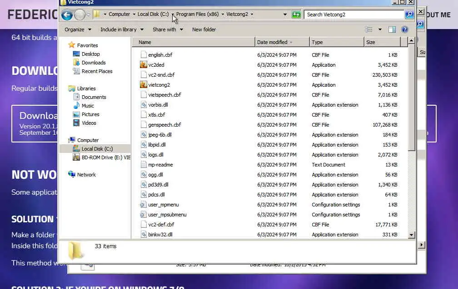This screenshot has width=458, height=289.
Task: Sort files by Date modified column
Action: tap(282, 42)
